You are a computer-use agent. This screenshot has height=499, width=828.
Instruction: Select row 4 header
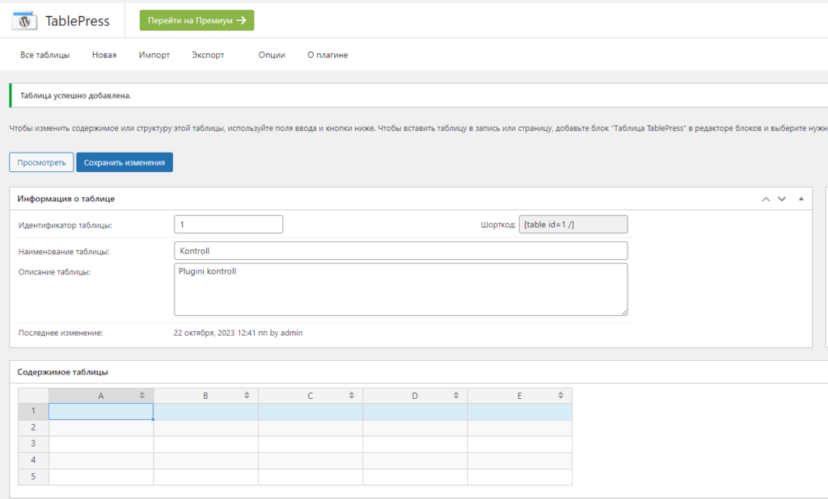33,460
